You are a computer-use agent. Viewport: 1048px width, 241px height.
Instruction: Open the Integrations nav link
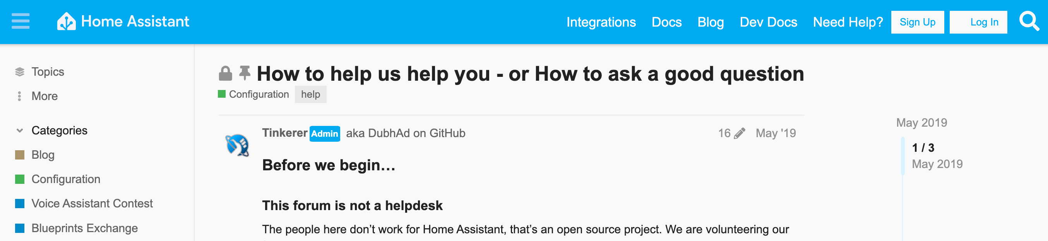[601, 22]
